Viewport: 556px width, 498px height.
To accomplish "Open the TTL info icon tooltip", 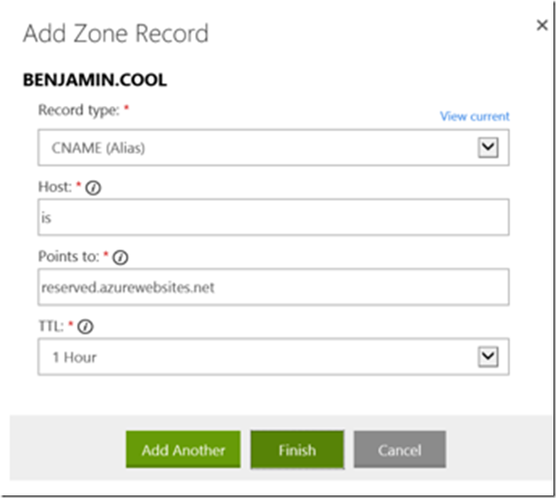I will pyautogui.click(x=86, y=327).
